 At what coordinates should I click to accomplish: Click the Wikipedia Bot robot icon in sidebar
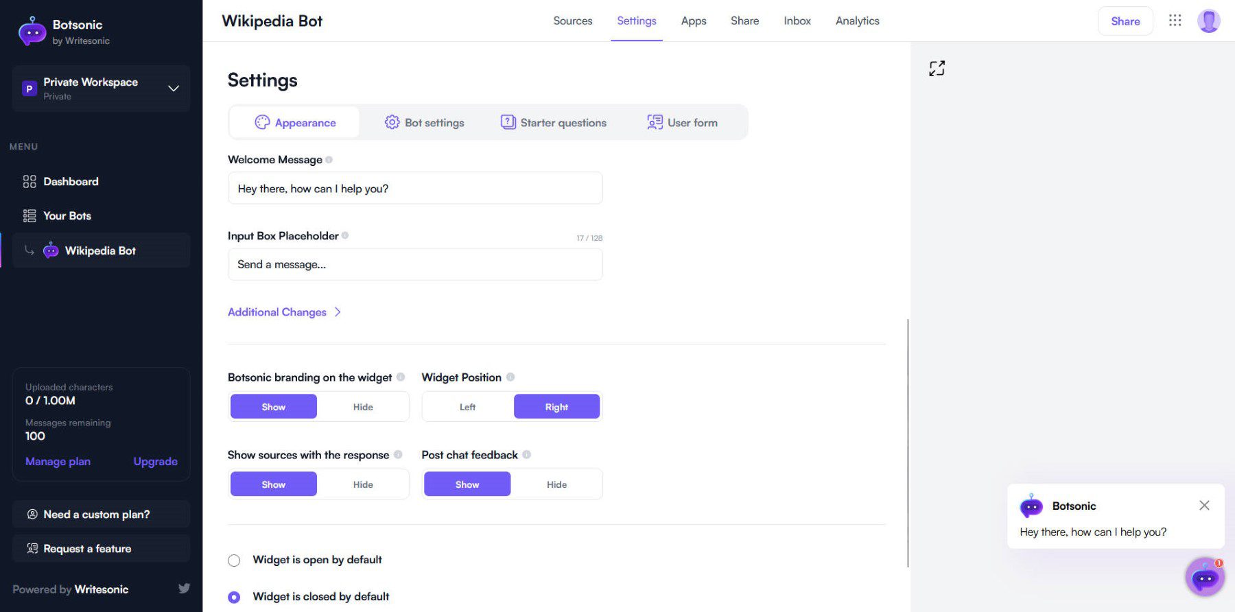tap(51, 250)
